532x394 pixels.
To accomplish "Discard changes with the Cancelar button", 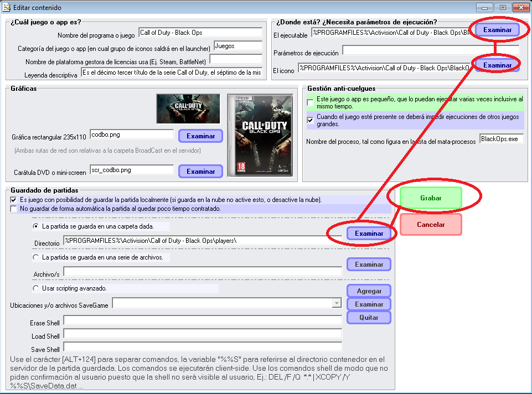I will 431,225.
